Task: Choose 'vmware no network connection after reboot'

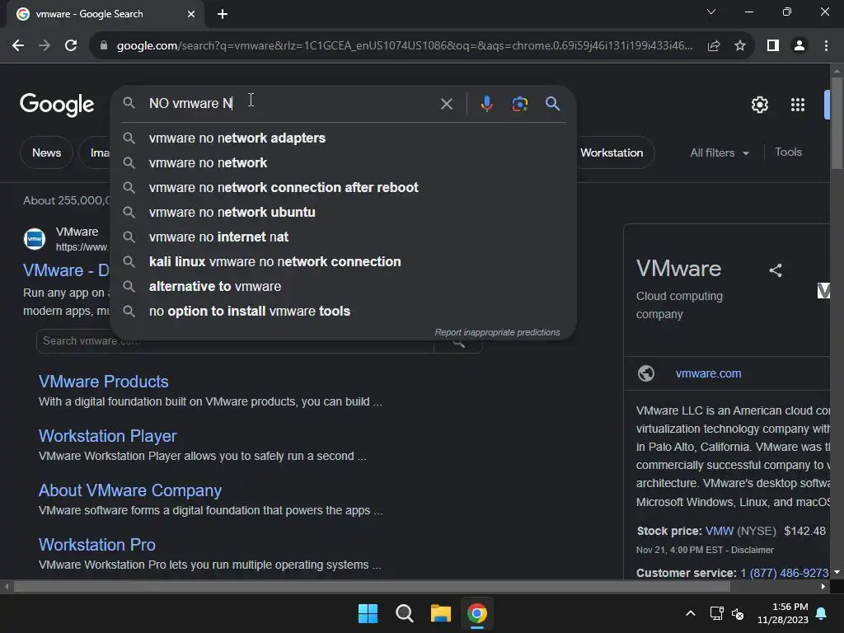Action: [x=343, y=188]
